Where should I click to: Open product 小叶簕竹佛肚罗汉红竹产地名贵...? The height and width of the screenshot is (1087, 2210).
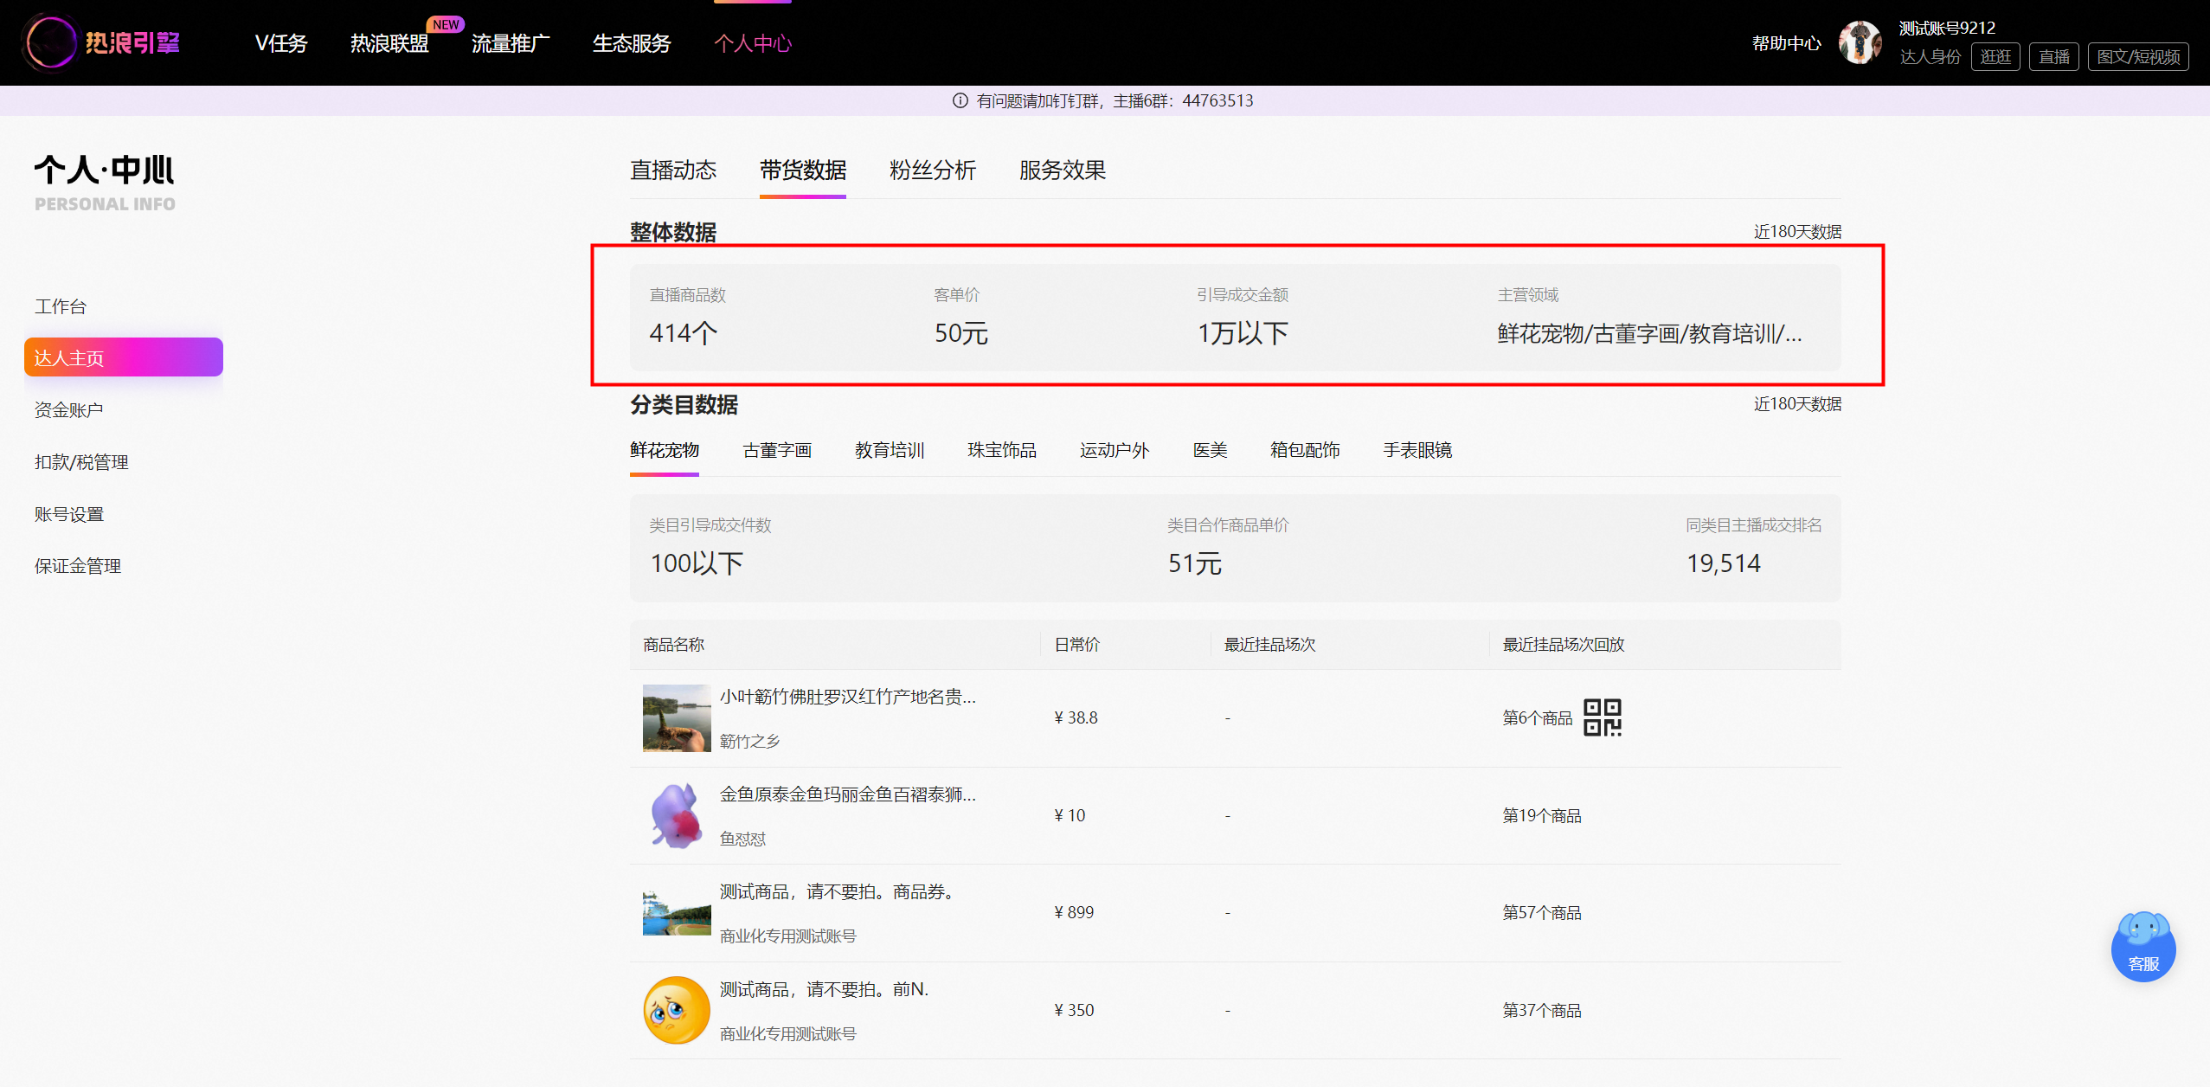(x=848, y=697)
